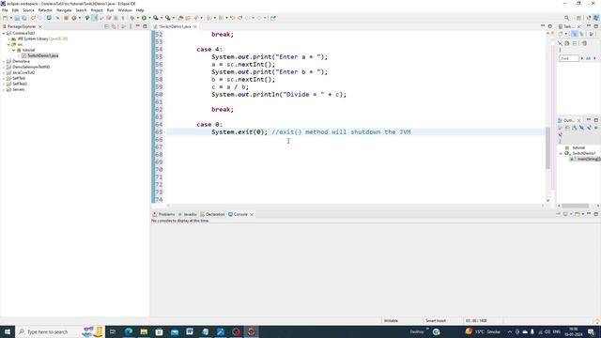Select the SwitchDemo1.java editor tab
Screen dimensions: 601x338
(x=175, y=26)
